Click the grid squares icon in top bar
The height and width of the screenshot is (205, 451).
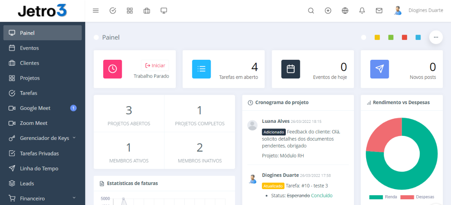point(130,11)
